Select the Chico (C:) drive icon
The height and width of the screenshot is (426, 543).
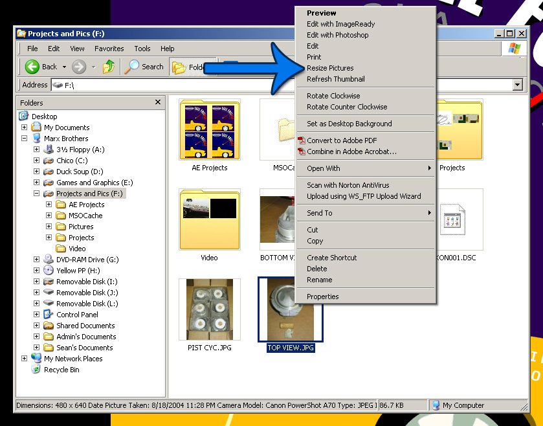click(49, 161)
